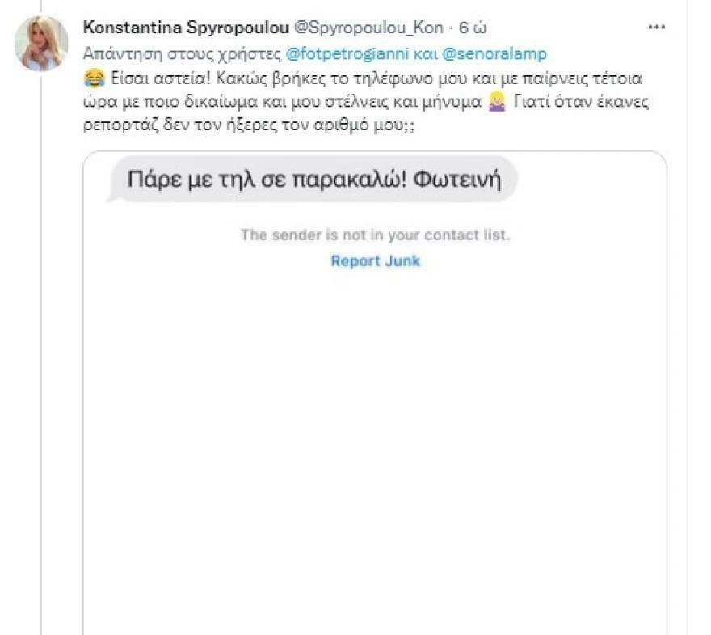Open the three-dot more options menu
This screenshot has width=711, height=635.
(656, 28)
